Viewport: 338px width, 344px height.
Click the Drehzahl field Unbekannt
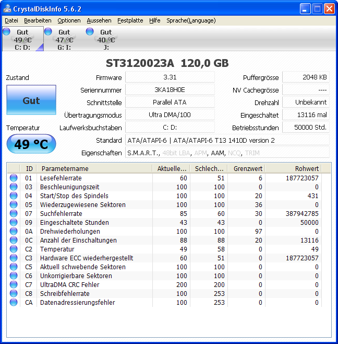pyautogui.click(x=306, y=102)
